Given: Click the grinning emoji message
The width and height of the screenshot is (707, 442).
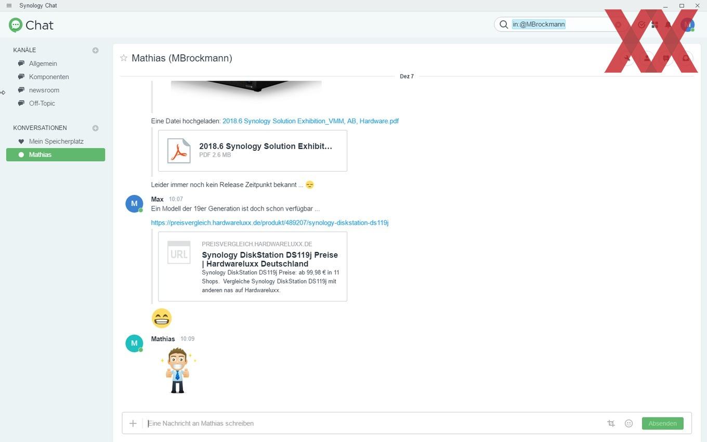Looking at the screenshot, I should pos(162,318).
